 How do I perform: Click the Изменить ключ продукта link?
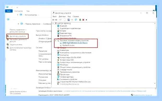pos(143,95)
